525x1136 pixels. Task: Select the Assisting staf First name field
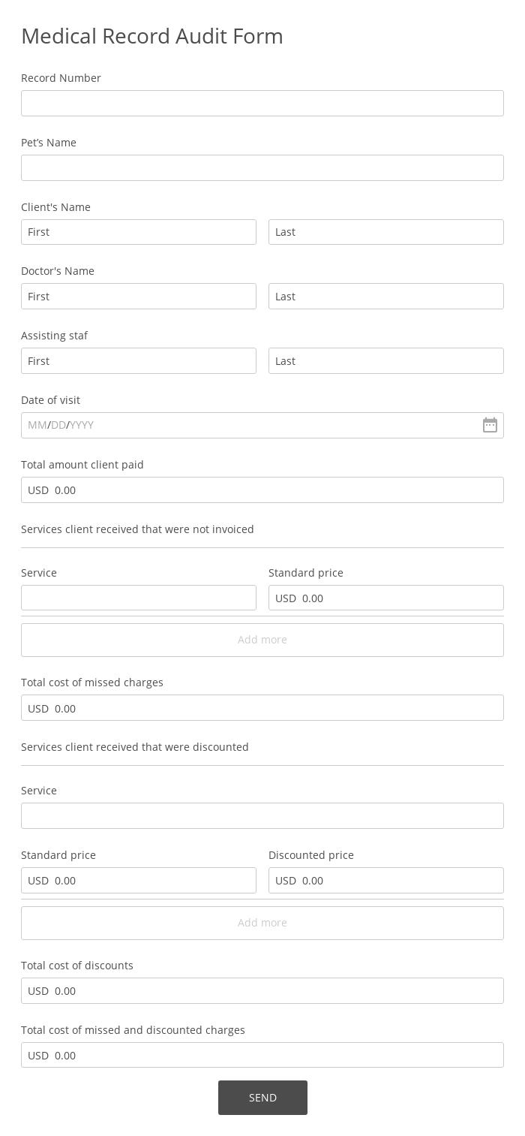(139, 360)
